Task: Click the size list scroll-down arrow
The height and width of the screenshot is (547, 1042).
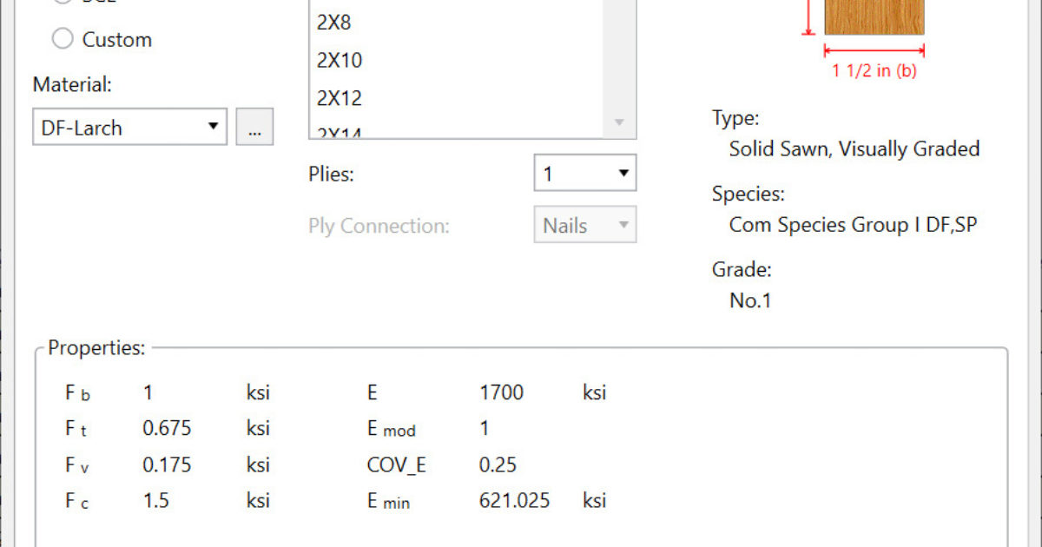Action: (619, 122)
